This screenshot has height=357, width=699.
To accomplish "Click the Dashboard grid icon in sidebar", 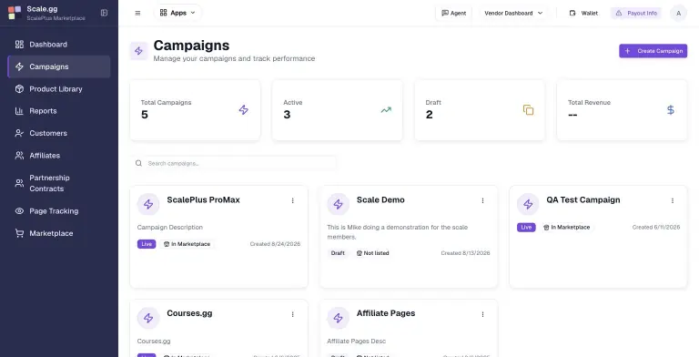I will (19, 45).
